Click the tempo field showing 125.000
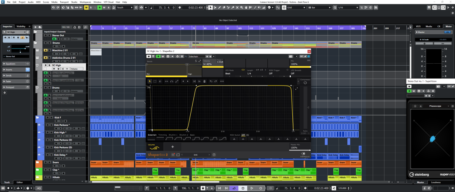This screenshot has height=192, width=455. [x=343, y=188]
